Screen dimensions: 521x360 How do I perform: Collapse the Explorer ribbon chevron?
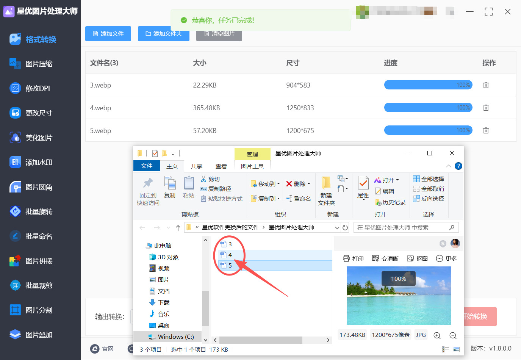[449, 166]
